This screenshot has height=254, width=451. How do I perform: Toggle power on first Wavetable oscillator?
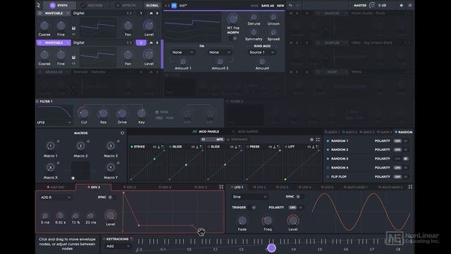pos(40,13)
